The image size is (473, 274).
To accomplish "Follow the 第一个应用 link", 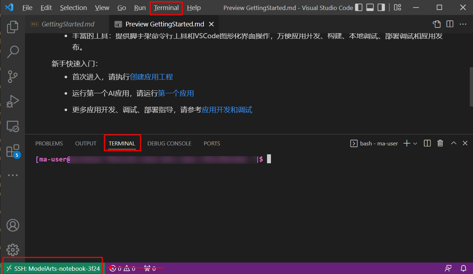I will pyautogui.click(x=176, y=94).
